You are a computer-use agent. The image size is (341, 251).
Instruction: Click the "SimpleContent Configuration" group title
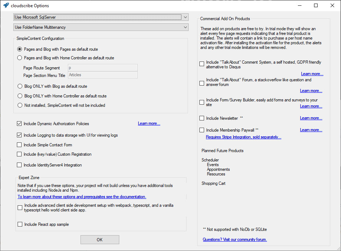click(40, 38)
